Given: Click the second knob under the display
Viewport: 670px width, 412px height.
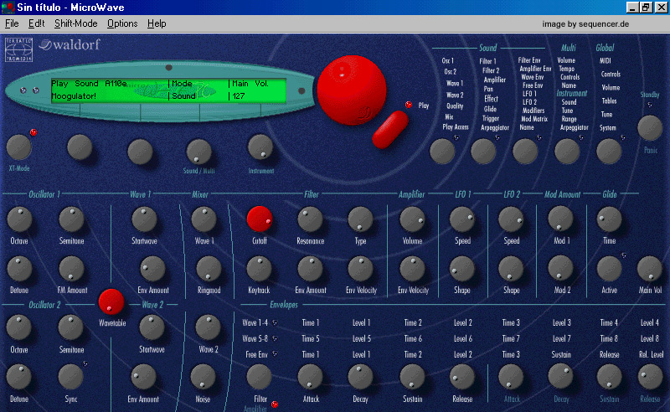Looking at the screenshot, I should pyautogui.click(x=80, y=147).
